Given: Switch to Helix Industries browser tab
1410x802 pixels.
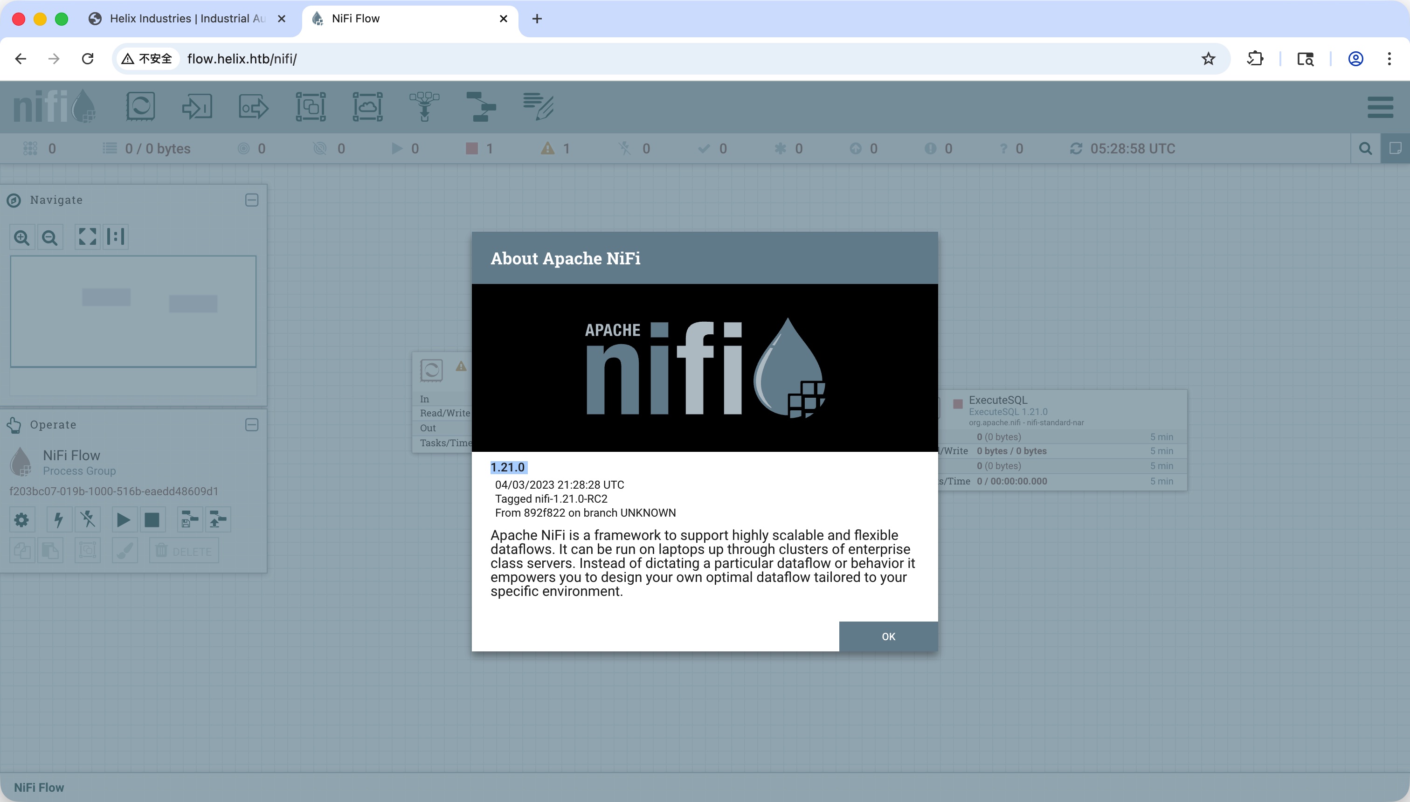Looking at the screenshot, I should pos(187,19).
